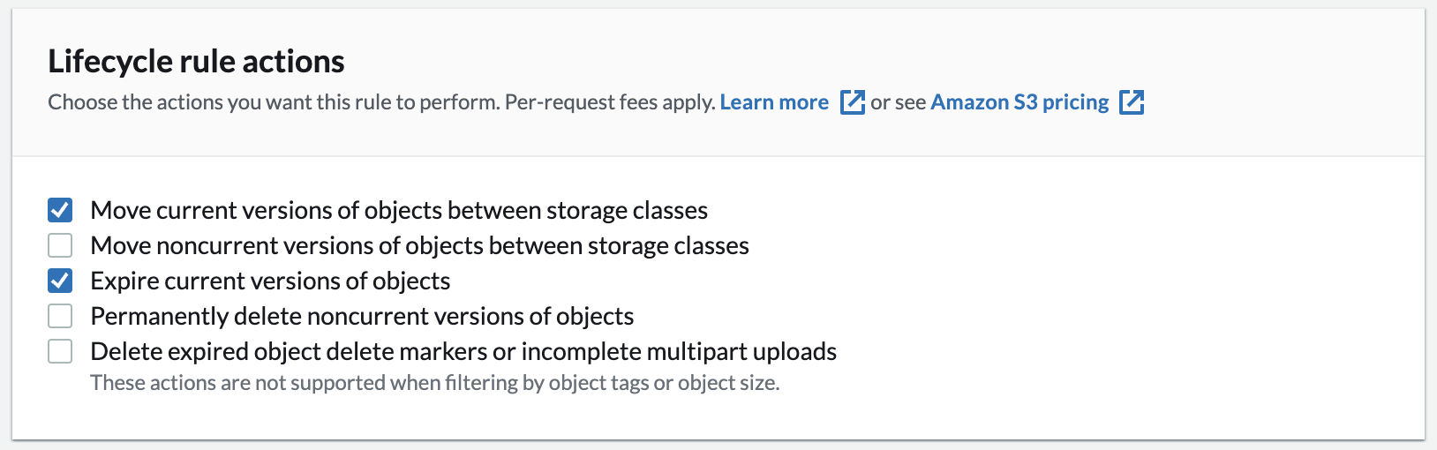The image size is (1437, 450).
Task: Click the label text 'Move current versions of objects between storage classes'
Action: tap(399, 210)
